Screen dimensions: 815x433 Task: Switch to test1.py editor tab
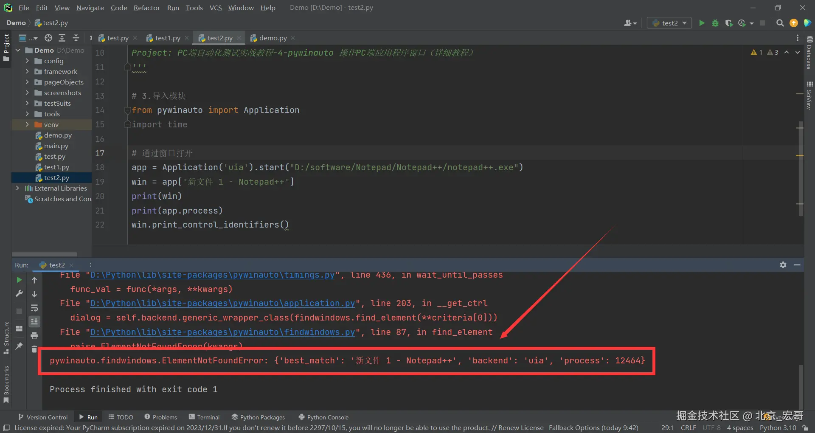[x=168, y=38]
